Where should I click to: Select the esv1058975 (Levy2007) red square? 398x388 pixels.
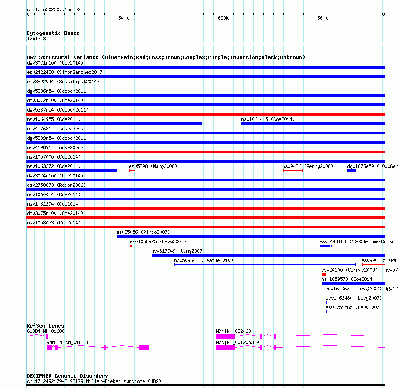pos(131,246)
